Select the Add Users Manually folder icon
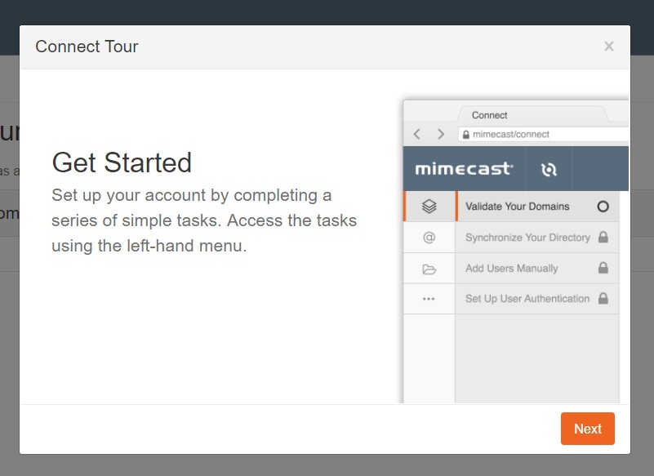 [429, 268]
